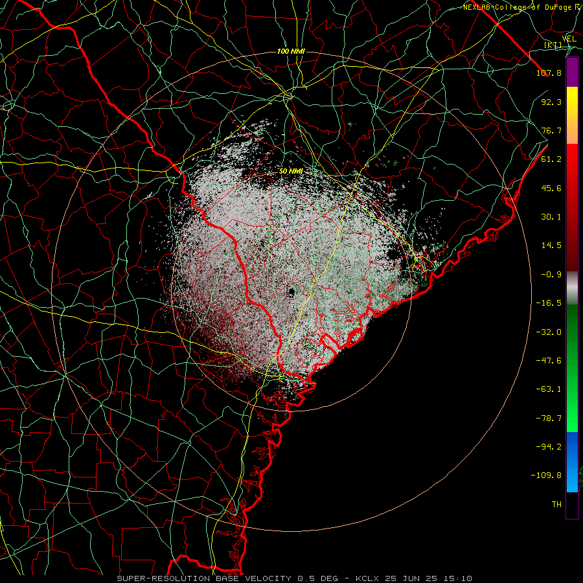
Task: Click the 92.3 value on velocity scale
Action: [x=551, y=102]
